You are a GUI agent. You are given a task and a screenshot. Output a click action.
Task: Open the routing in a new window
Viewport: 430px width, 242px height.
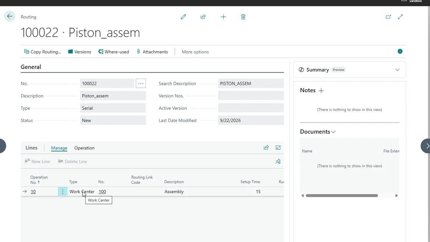pyautogui.click(x=388, y=17)
